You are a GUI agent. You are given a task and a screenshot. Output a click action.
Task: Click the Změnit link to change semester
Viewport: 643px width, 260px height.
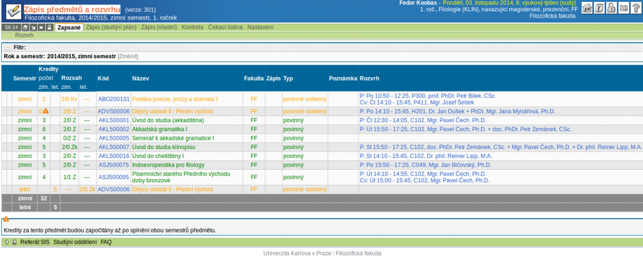tap(128, 56)
